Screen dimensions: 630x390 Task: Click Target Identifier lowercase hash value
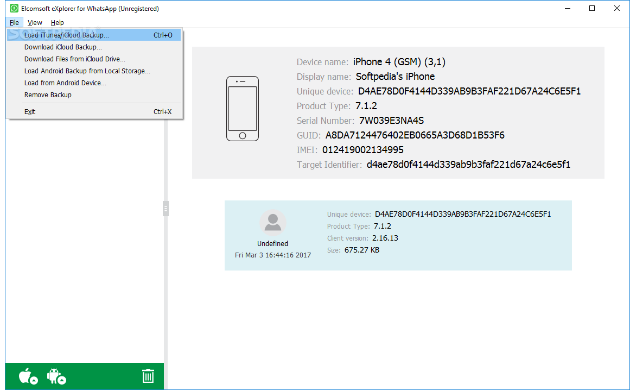point(468,165)
